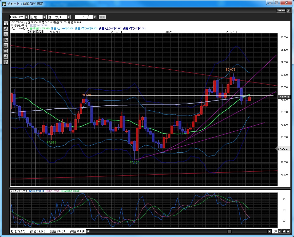The height and width of the screenshot is (237, 294).
Task: Click the 検索 search button
Action: (x=102, y=17)
